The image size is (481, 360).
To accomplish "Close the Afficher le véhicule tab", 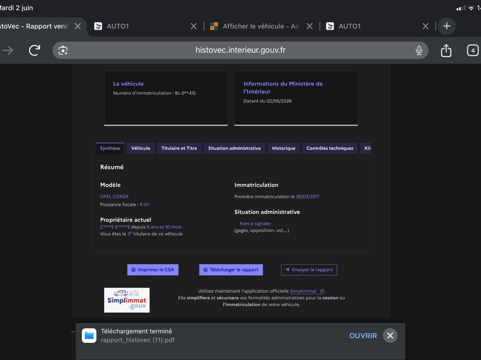I will tap(309, 26).
